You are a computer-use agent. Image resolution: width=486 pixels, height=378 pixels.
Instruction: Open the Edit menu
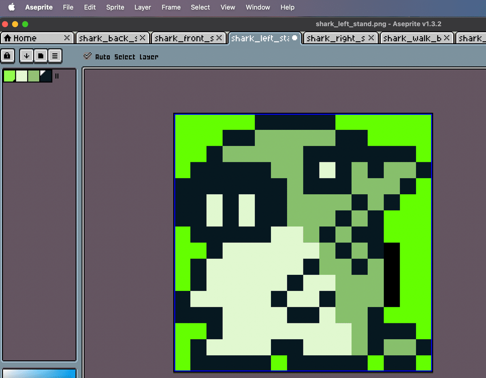click(x=90, y=7)
